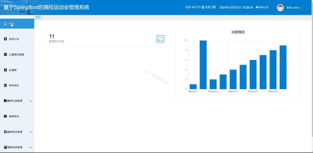Image resolution: width=313 pixels, height=153 pixels.
Task: Open the 赛事记录管理 menu label
Action: (15, 101)
